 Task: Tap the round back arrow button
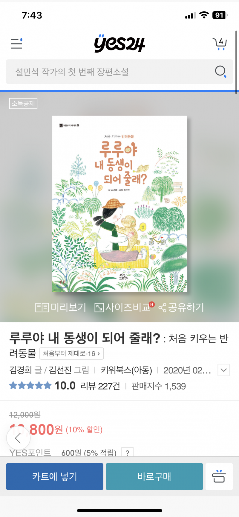point(18,438)
